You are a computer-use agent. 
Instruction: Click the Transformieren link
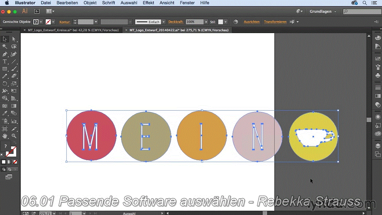(275, 22)
